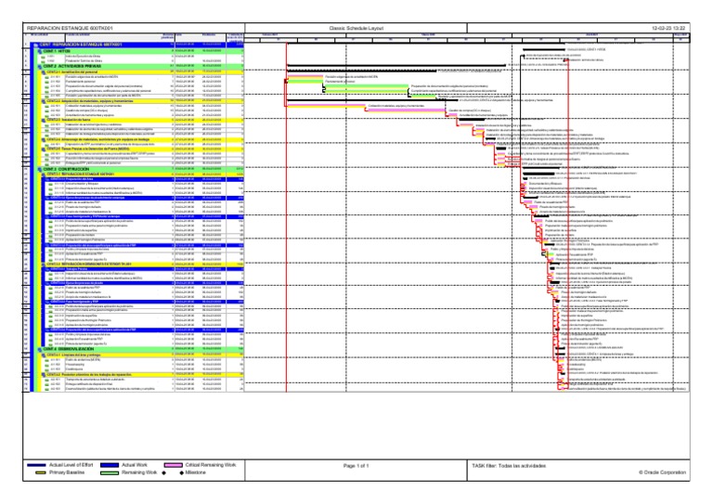This screenshot has width=713, height=504.
Task: Collapse the CONSTRUCCIÓN WBS group
Action: pyautogui.click(x=40, y=169)
